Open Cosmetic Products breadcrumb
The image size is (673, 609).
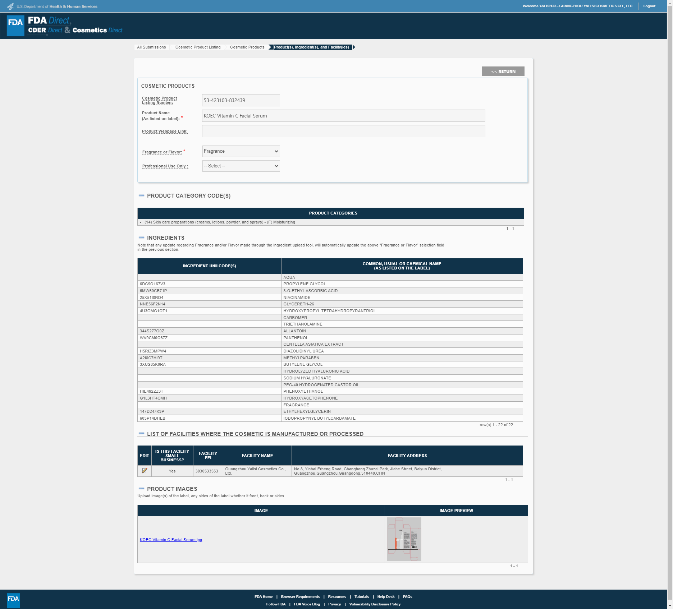coord(247,47)
